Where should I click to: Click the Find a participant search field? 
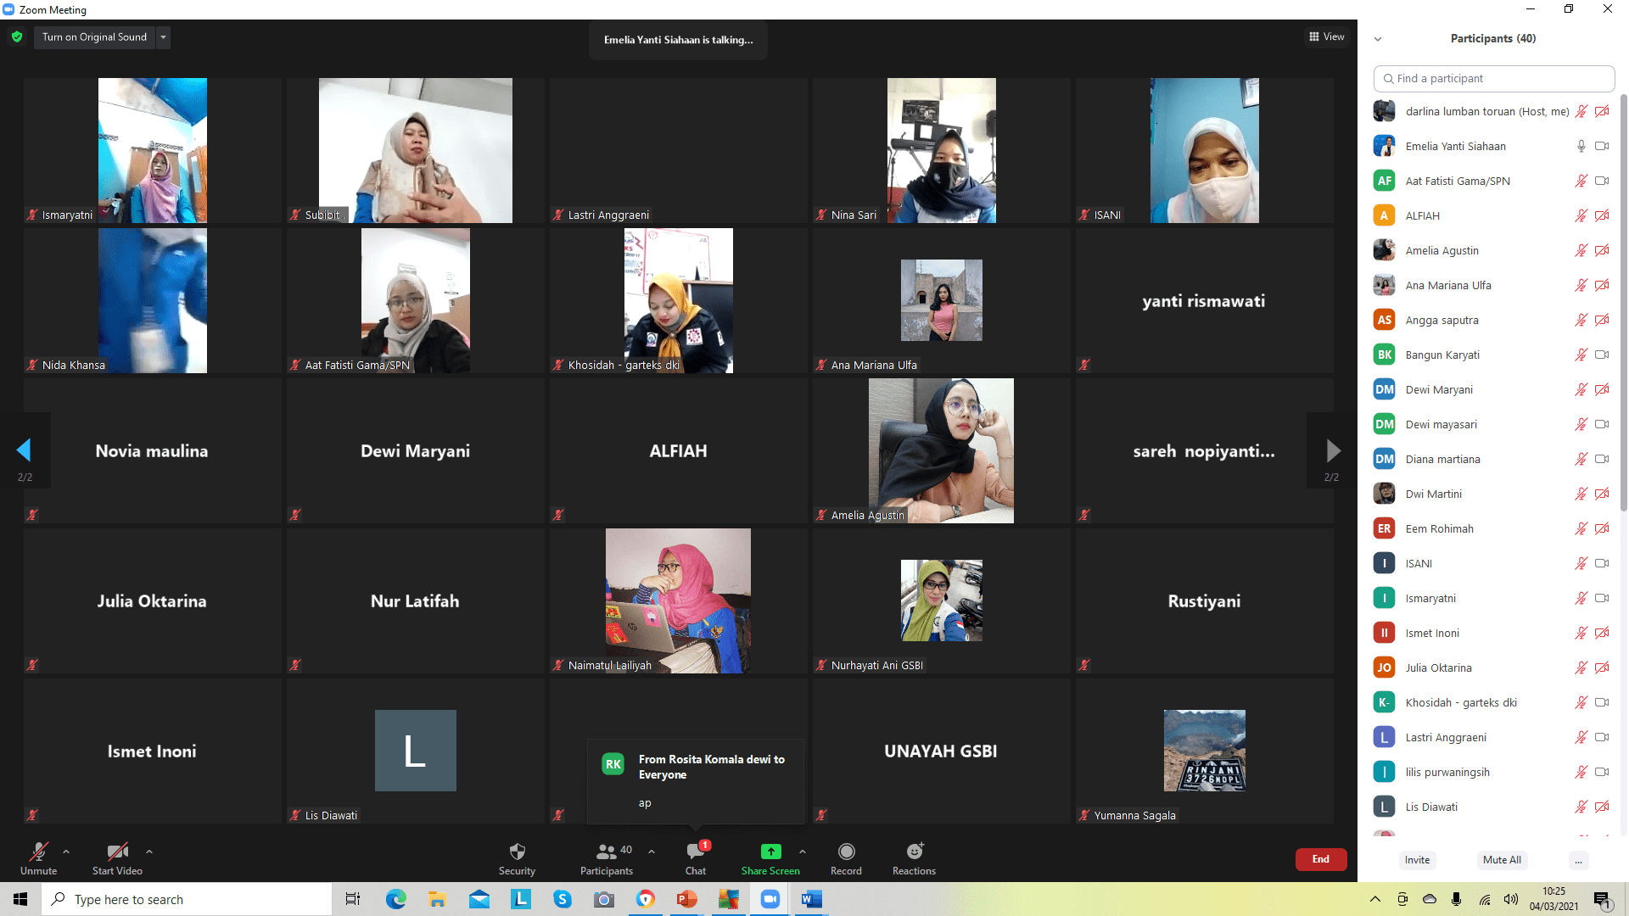[x=1493, y=78]
